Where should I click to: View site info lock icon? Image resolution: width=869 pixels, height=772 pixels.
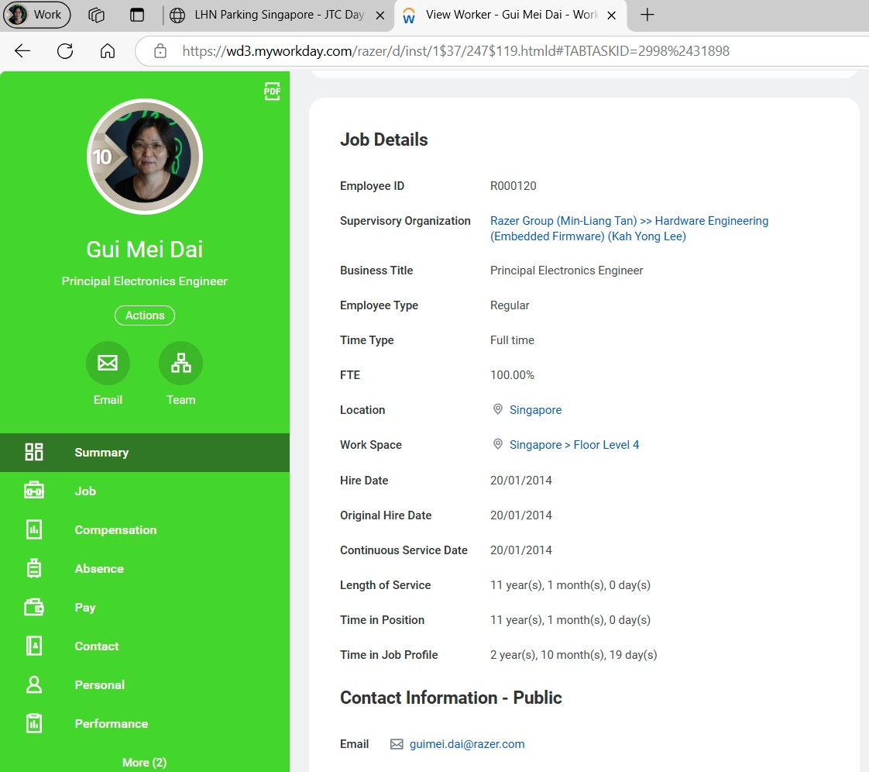[x=160, y=51]
